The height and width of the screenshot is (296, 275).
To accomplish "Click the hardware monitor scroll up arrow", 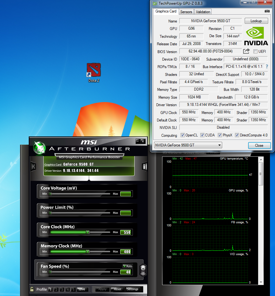I will coord(261,160).
